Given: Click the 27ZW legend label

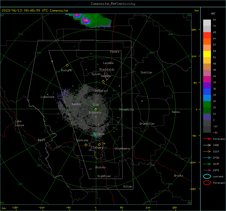Looking at the screenshot, I should 216,158.
